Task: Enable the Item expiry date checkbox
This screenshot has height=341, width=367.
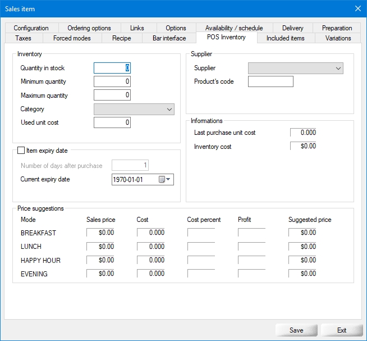Action: [x=21, y=151]
